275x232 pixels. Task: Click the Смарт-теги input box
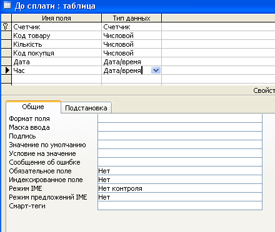[x=180, y=206]
